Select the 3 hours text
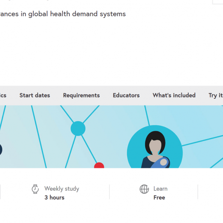Viewport: 223px width, 223px height. tap(54, 198)
